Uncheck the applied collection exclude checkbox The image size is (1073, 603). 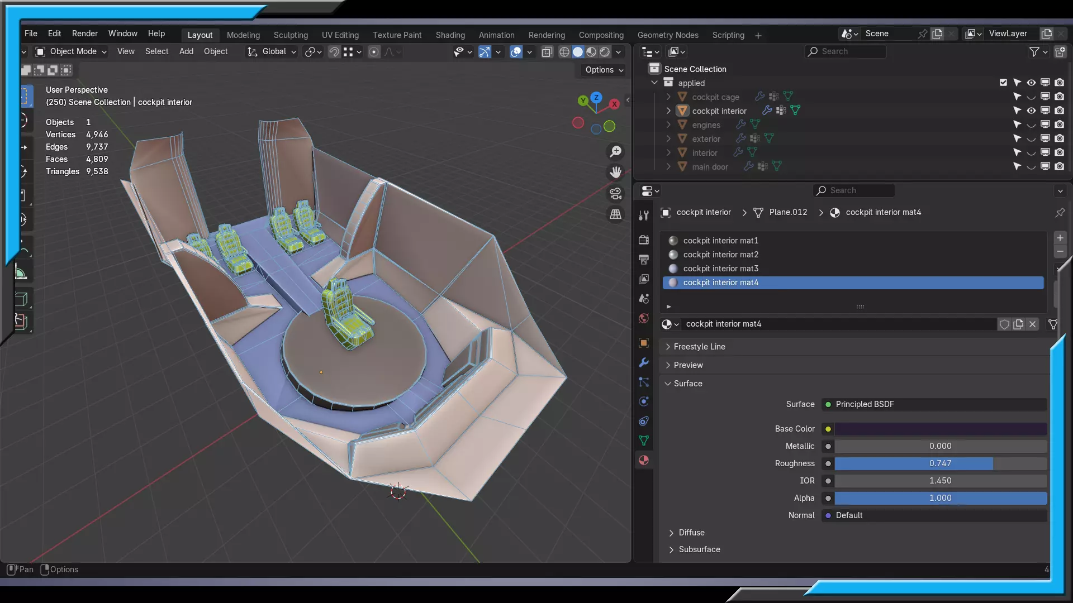1003,83
